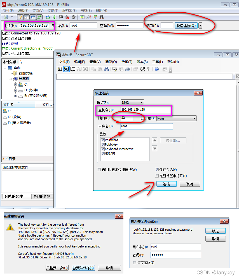The height and width of the screenshot is (278, 239).
Task: Click SecureCRT printer icon
Action: point(128,69)
